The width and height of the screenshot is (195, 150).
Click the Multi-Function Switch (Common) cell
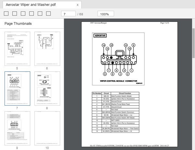coord(125,112)
